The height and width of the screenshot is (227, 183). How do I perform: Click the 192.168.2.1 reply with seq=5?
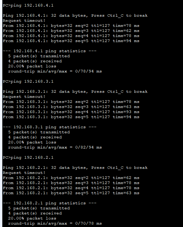click(x=71, y=193)
